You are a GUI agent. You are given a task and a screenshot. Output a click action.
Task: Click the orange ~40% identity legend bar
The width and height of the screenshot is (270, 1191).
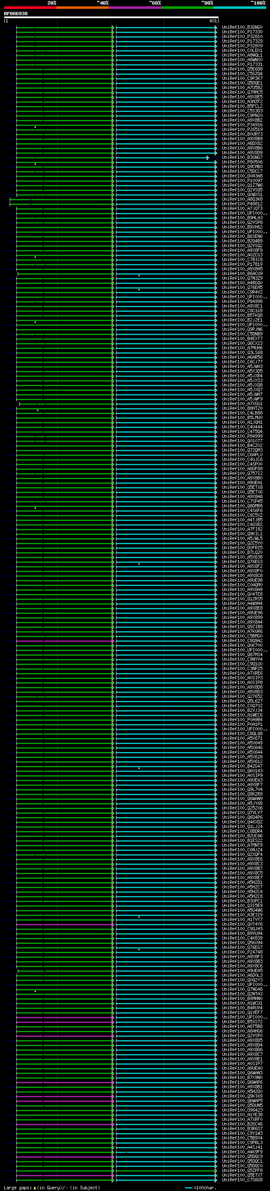pyautogui.click(x=83, y=8)
